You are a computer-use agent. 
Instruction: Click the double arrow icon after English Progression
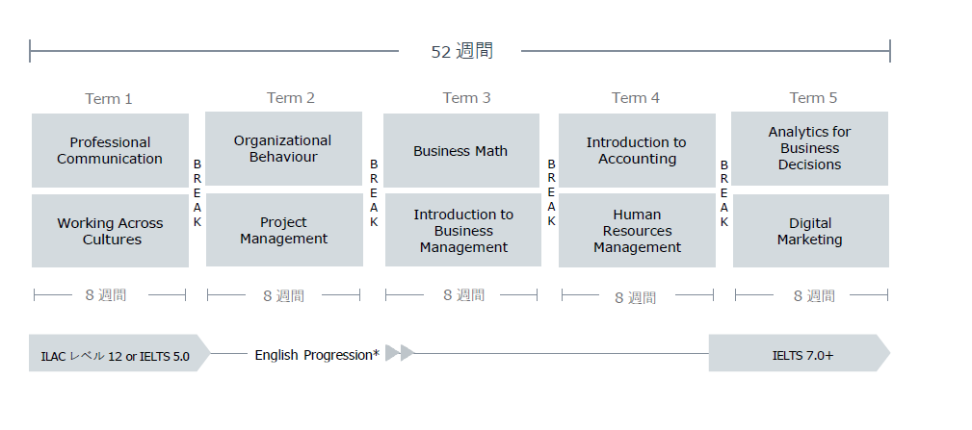click(400, 353)
